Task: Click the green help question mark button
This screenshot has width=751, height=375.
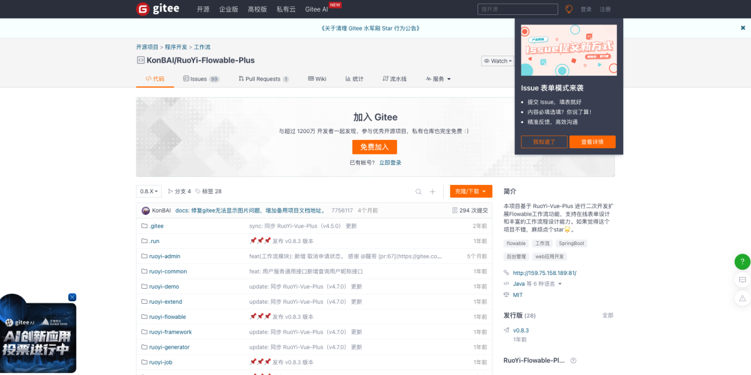Action: pyautogui.click(x=742, y=262)
